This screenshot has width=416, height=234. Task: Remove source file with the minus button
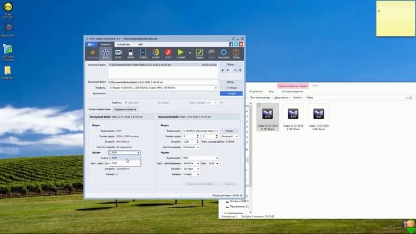[x=235, y=70]
